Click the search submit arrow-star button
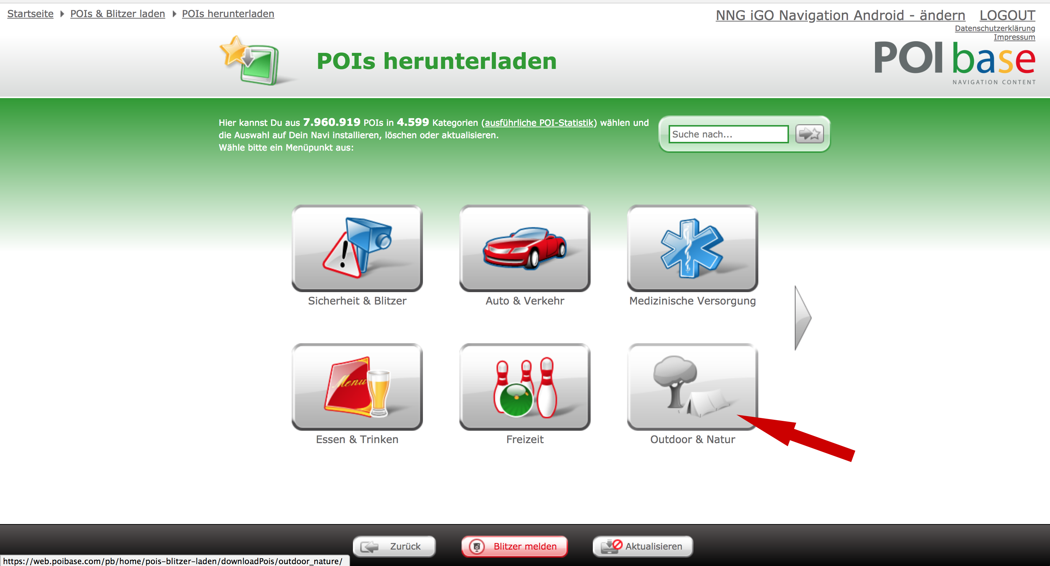The width and height of the screenshot is (1050, 566). pyautogui.click(x=809, y=134)
